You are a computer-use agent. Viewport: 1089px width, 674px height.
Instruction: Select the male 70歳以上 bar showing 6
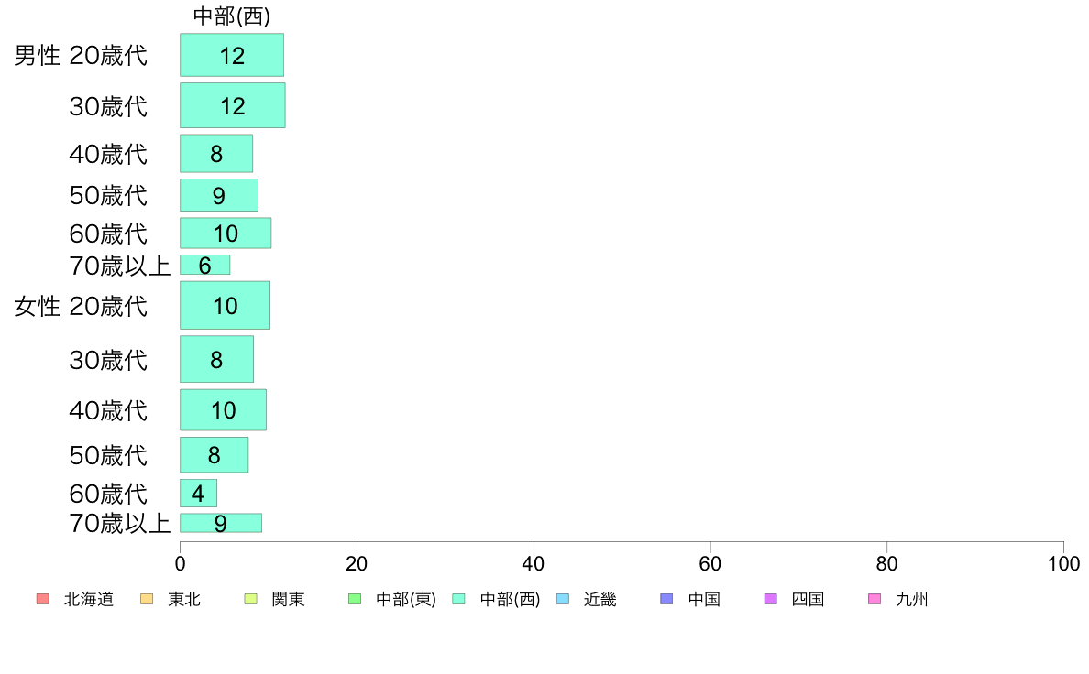[x=205, y=265]
